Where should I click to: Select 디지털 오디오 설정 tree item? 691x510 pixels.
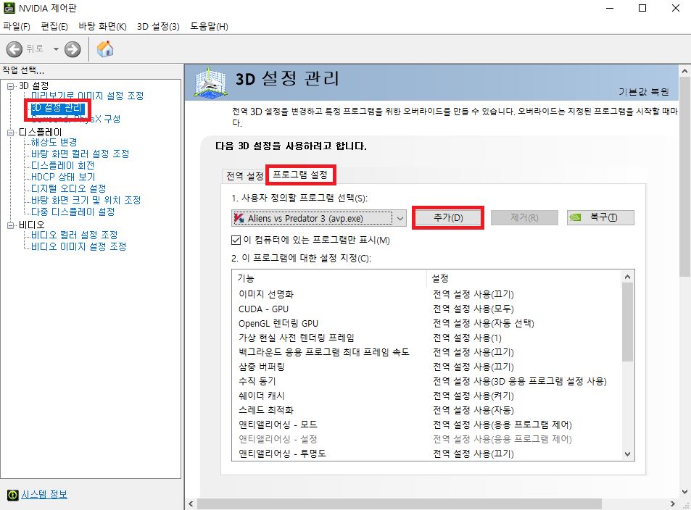coord(68,188)
